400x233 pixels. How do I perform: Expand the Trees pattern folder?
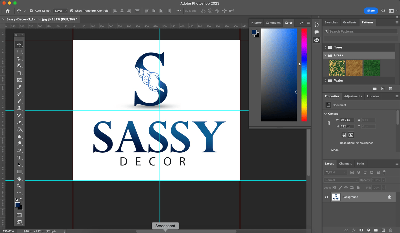pos(325,47)
